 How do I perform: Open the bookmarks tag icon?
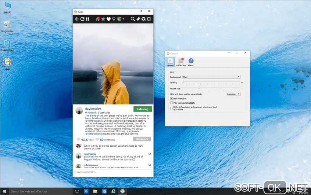[138, 19]
